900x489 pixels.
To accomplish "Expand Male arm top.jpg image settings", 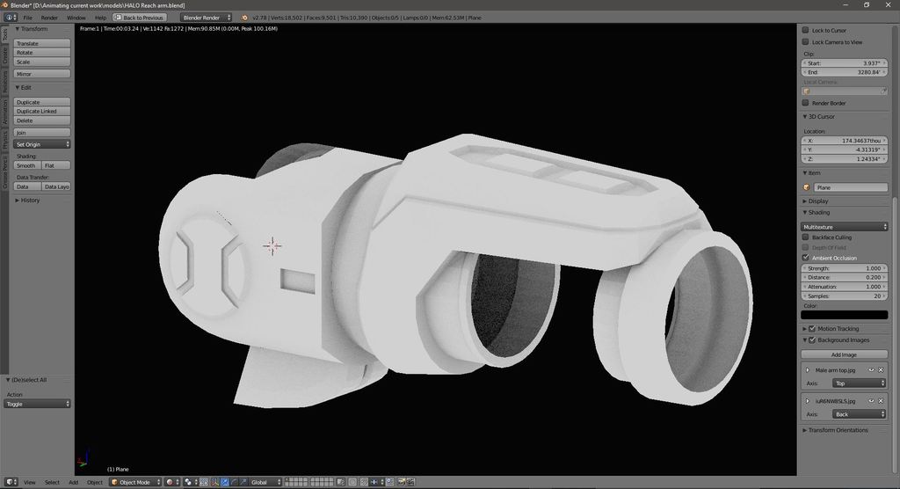I will [x=808, y=370].
